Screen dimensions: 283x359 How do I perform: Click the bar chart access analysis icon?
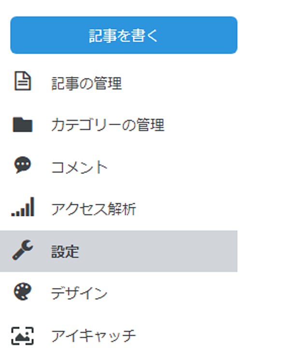(23, 207)
